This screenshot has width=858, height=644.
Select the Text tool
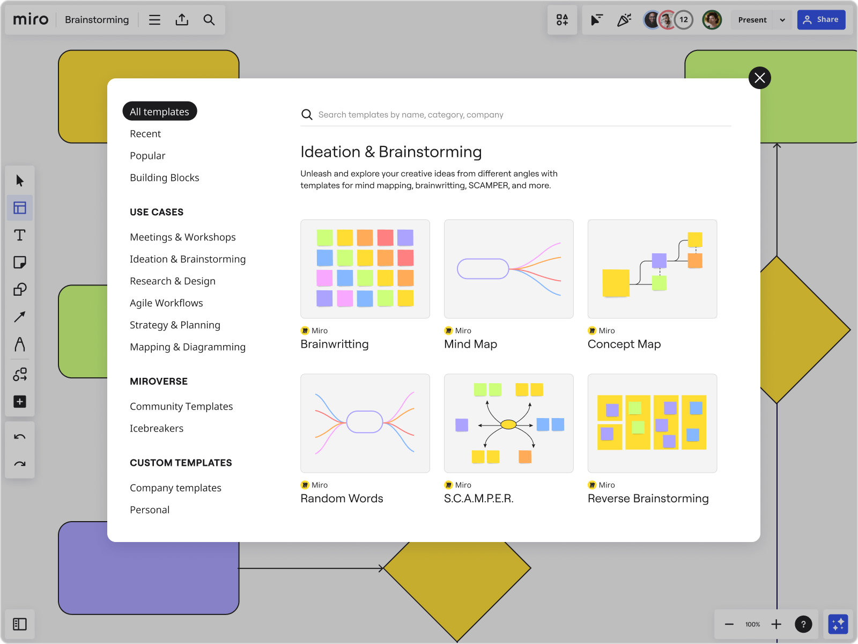(20, 235)
